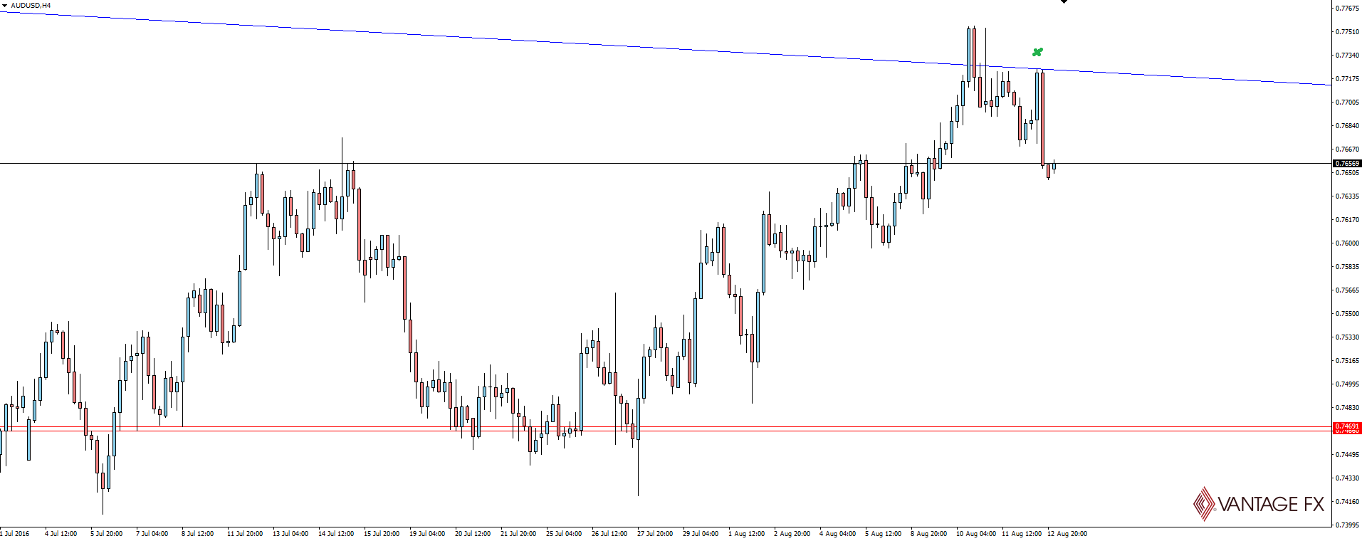Image resolution: width=1362 pixels, height=541 pixels.
Task: Click the 12 Aug 20:00 time label
Action: pyautogui.click(x=1067, y=534)
